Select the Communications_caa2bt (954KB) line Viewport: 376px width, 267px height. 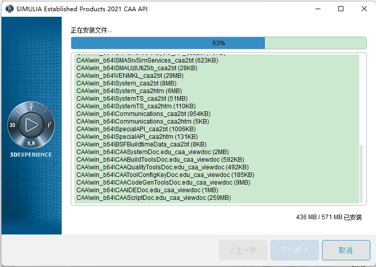click(x=143, y=114)
